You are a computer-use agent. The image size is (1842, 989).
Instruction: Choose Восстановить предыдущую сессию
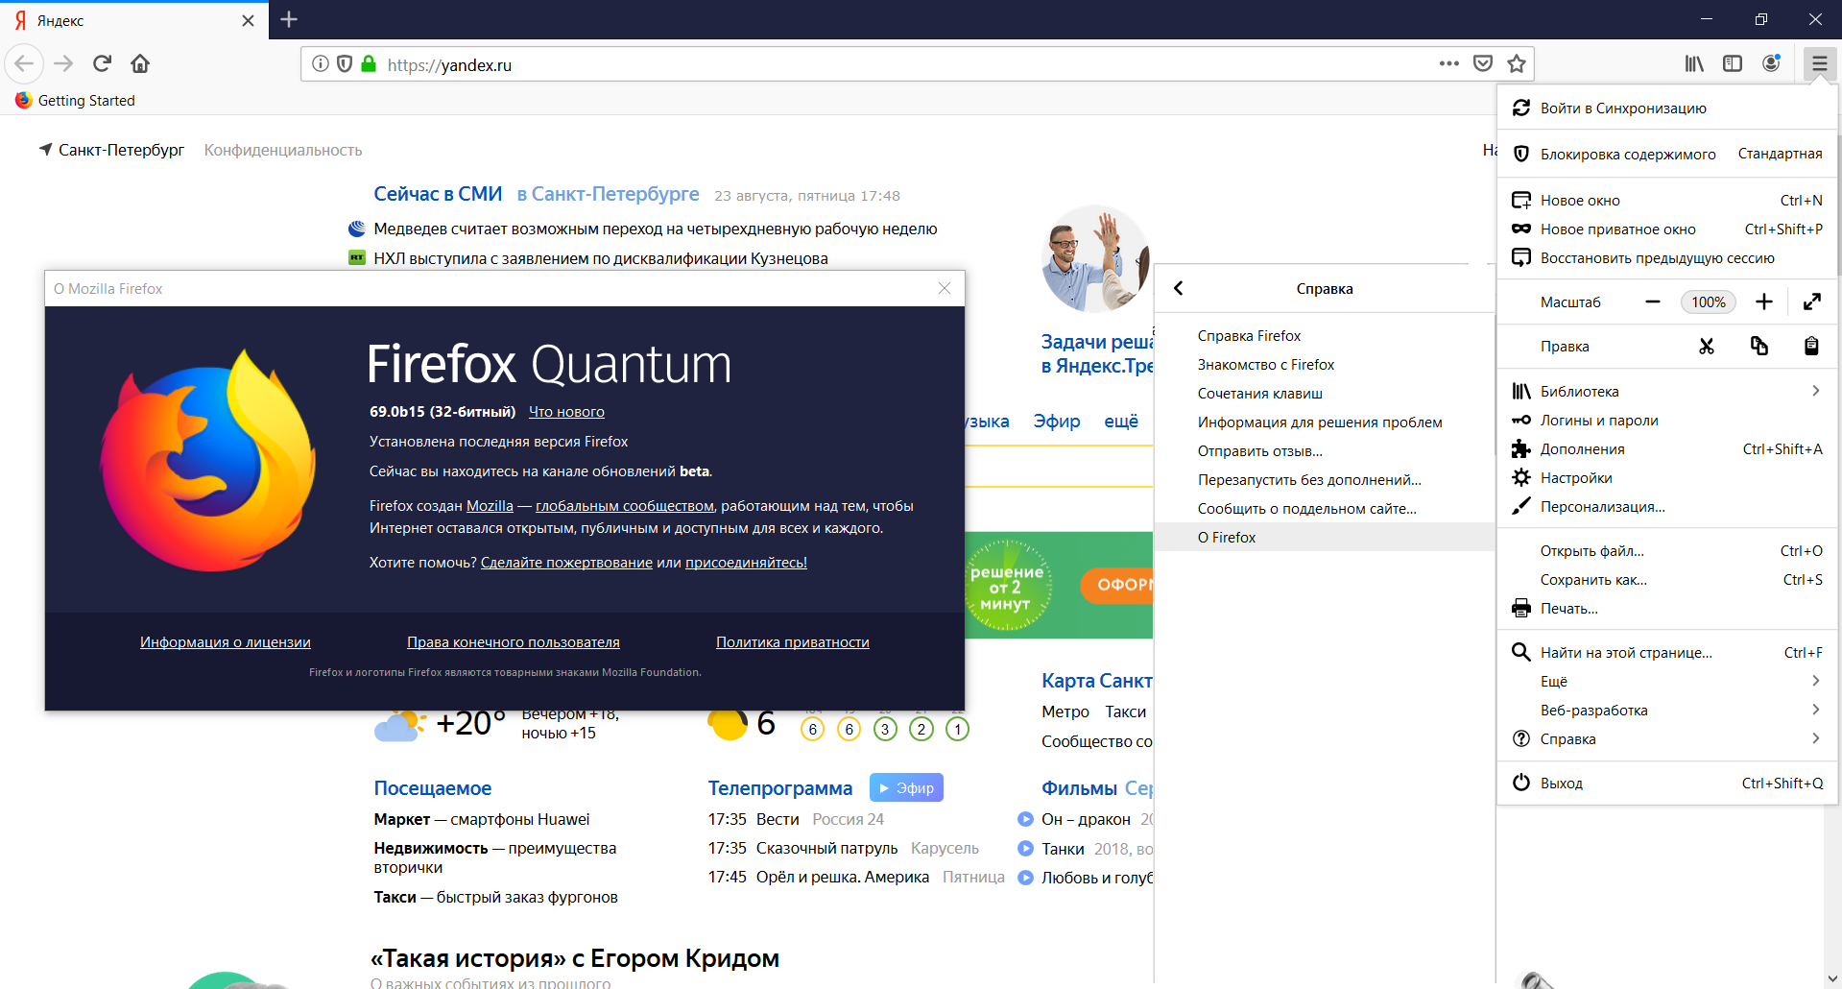coord(1667,258)
